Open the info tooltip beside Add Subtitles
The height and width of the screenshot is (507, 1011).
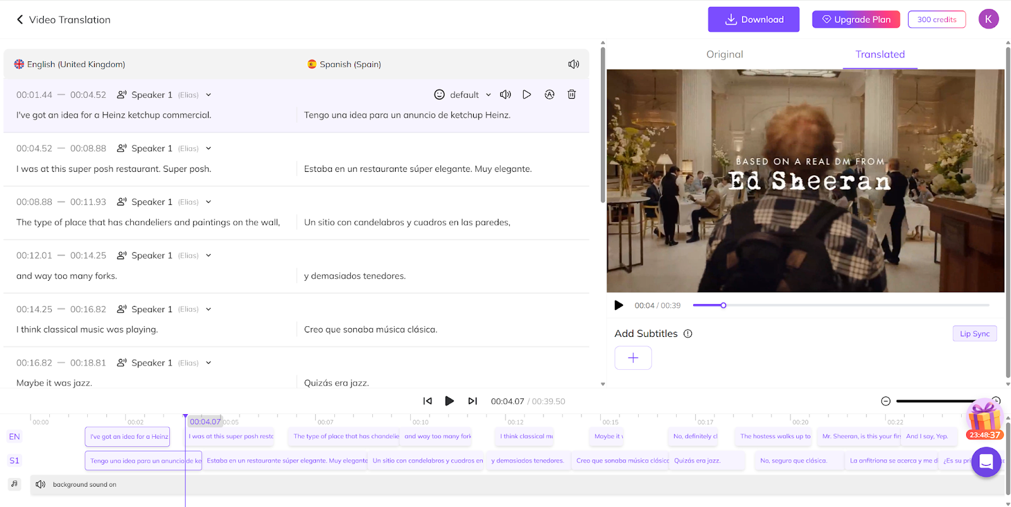click(687, 334)
